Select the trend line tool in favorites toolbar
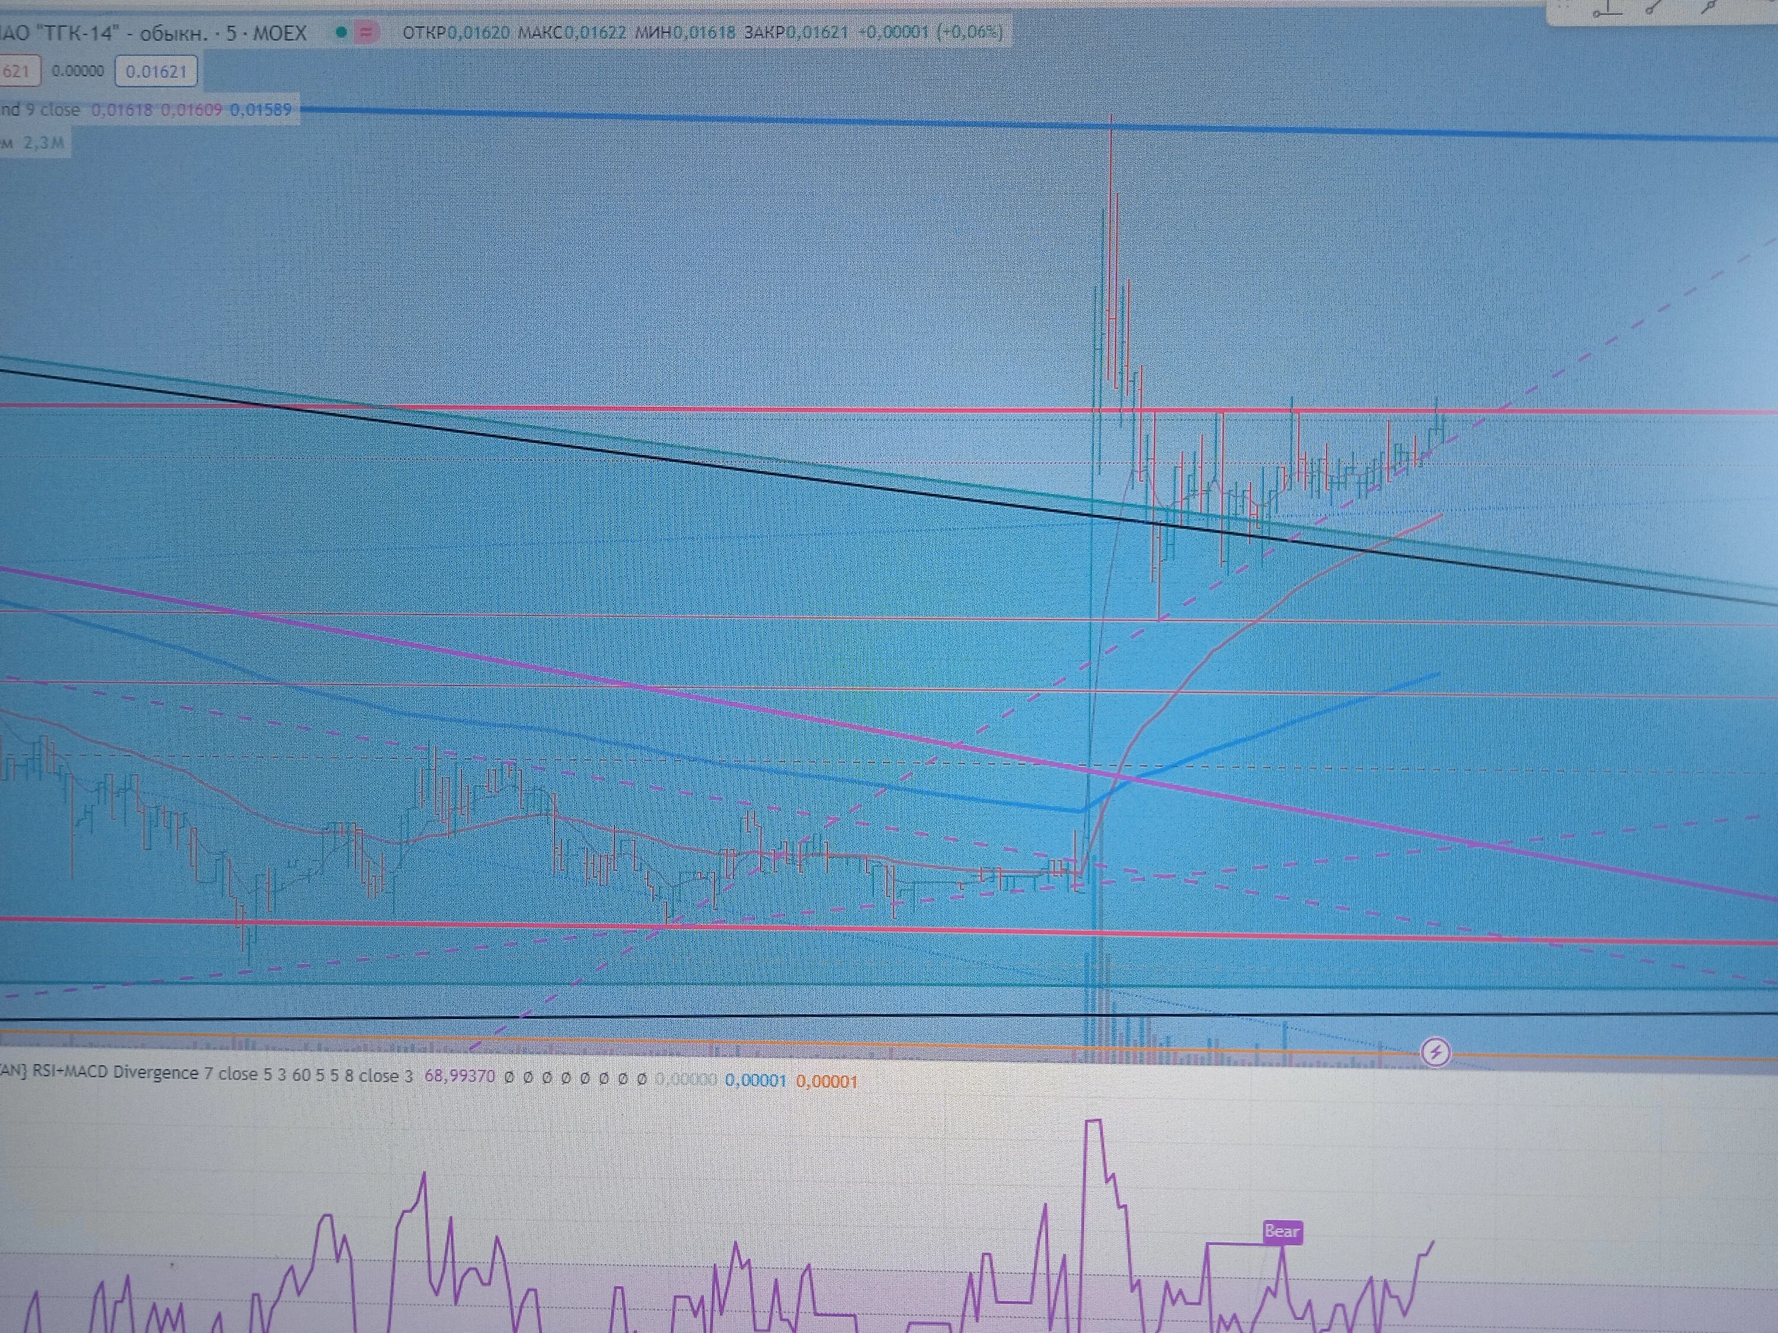Viewport: 1778px width, 1333px height. pos(1652,8)
